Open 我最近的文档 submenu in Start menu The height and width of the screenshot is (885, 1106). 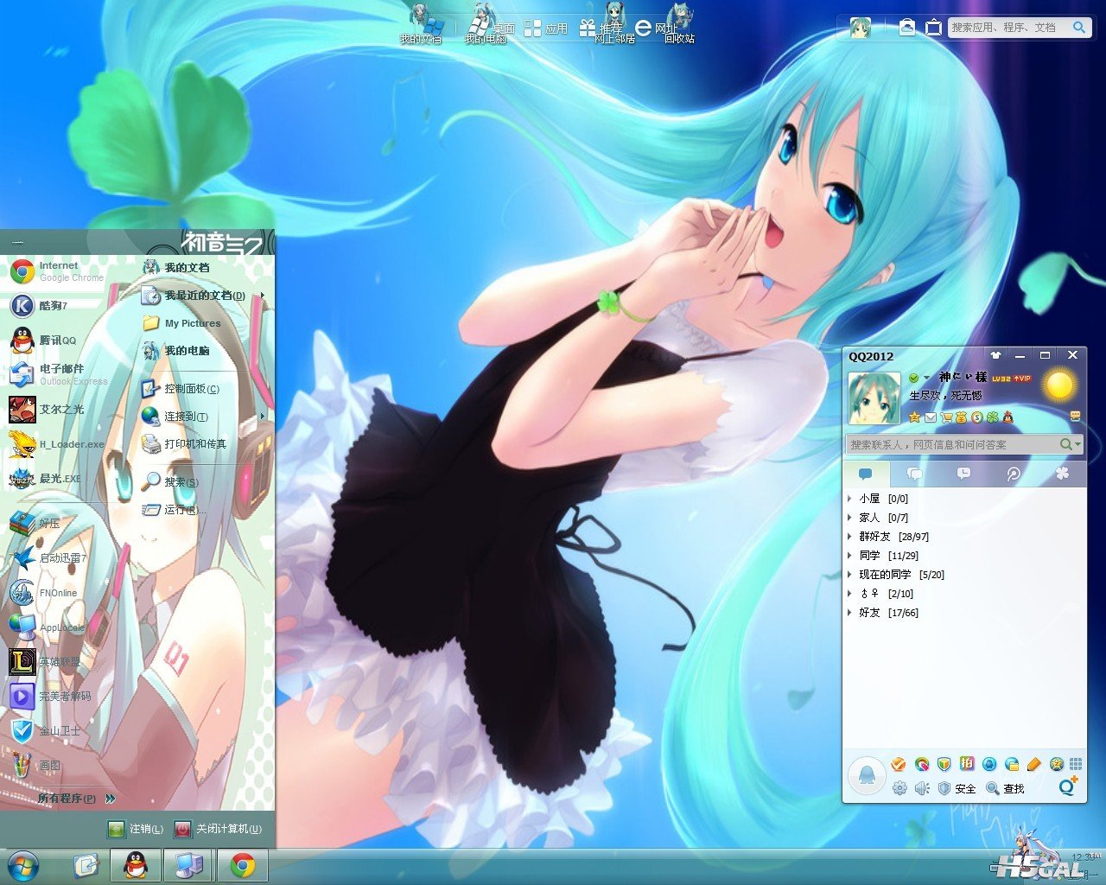tap(203, 296)
